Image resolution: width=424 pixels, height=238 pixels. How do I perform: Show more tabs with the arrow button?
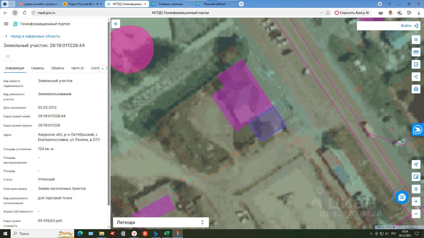coord(103,68)
